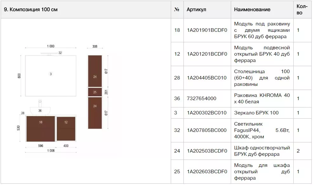Click the mirror panel labeled 3 in drawing
This screenshot has width=313, height=185.
click(51, 76)
